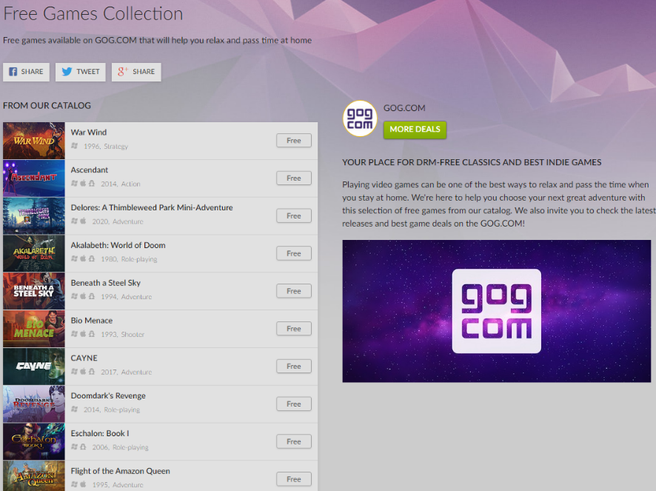This screenshot has height=491, width=656.
Task: Click the Apple icon under Ascendant
Action: [x=83, y=184]
